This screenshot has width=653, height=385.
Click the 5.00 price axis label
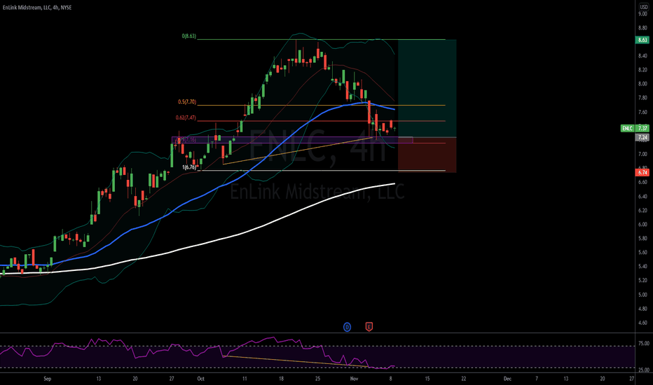642,295
